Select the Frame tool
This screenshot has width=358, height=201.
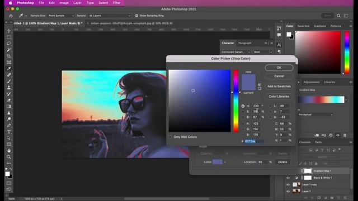[x=9, y=62]
